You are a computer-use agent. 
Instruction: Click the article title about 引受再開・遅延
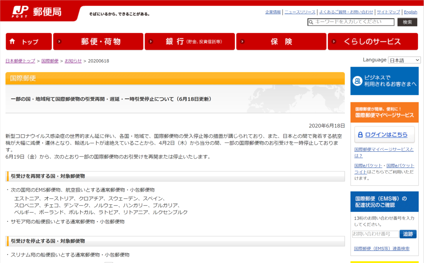point(111,99)
